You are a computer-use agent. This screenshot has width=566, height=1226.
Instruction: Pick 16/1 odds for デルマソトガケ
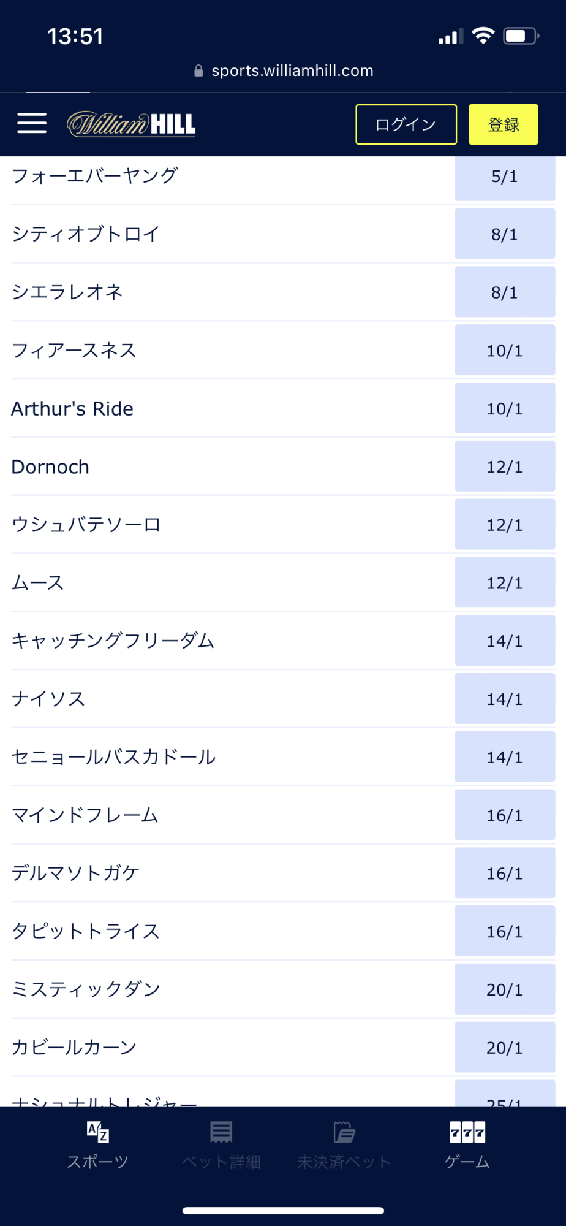504,874
